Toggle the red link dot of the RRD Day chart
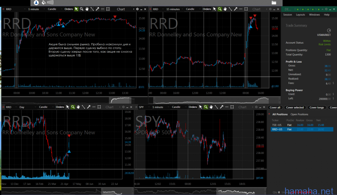The width and height of the screenshot is (337, 195). tap(3, 107)
